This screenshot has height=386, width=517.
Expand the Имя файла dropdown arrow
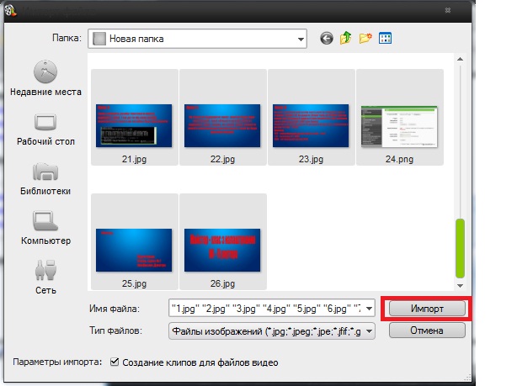tap(370, 309)
